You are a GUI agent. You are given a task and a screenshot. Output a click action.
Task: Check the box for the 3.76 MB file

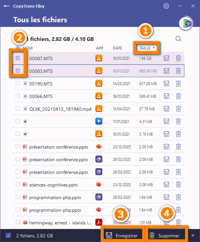[x=18, y=134]
